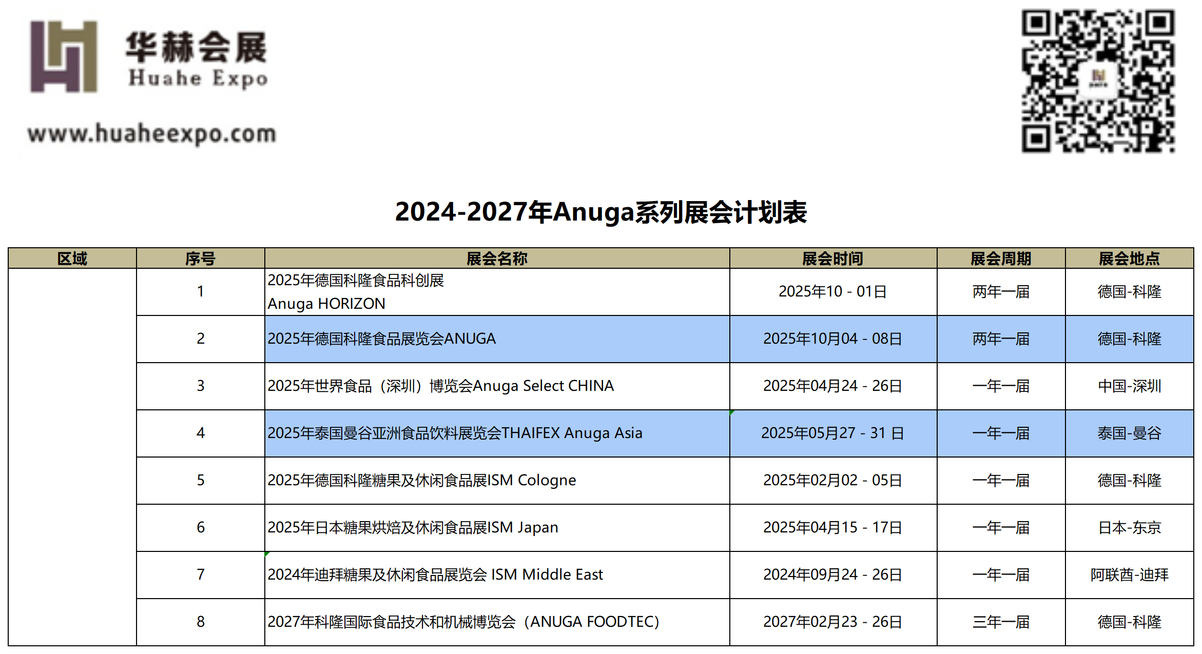Select the ISM Cologne exhibition cell
The height and width of the screenshot is (654, 1202).
(497, 481)
